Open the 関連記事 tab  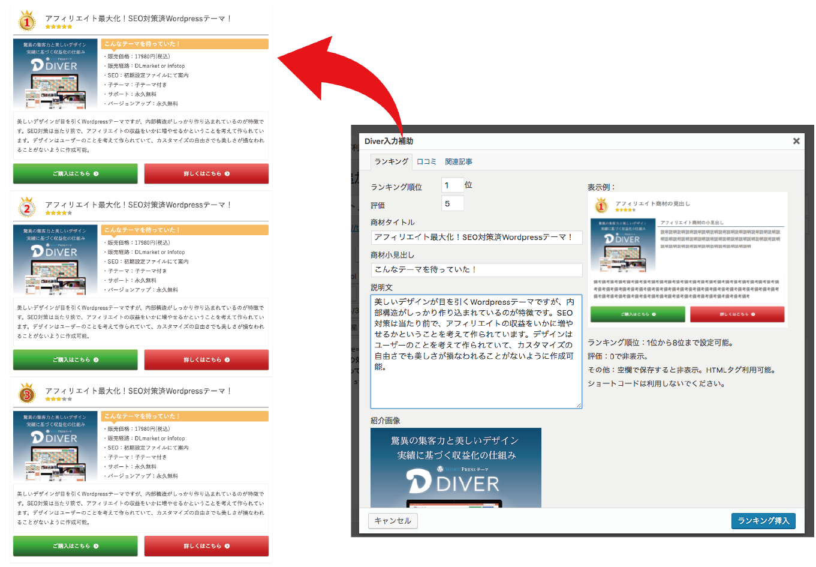coord(459,161)
